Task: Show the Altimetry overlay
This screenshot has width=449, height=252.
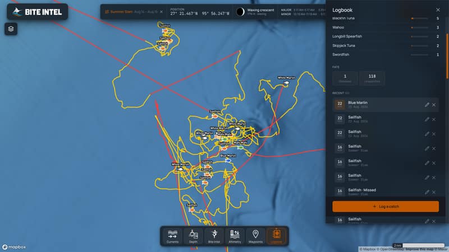Action: point(235,236)
